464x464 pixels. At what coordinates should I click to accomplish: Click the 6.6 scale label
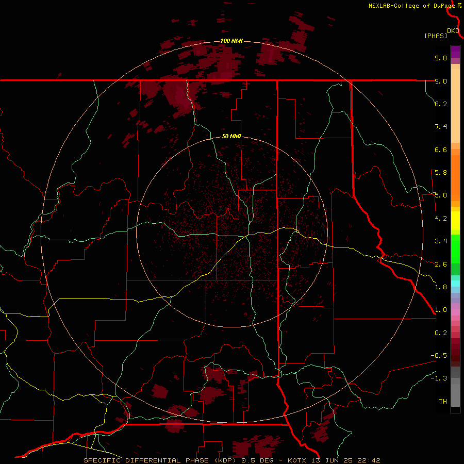(441, 150)
